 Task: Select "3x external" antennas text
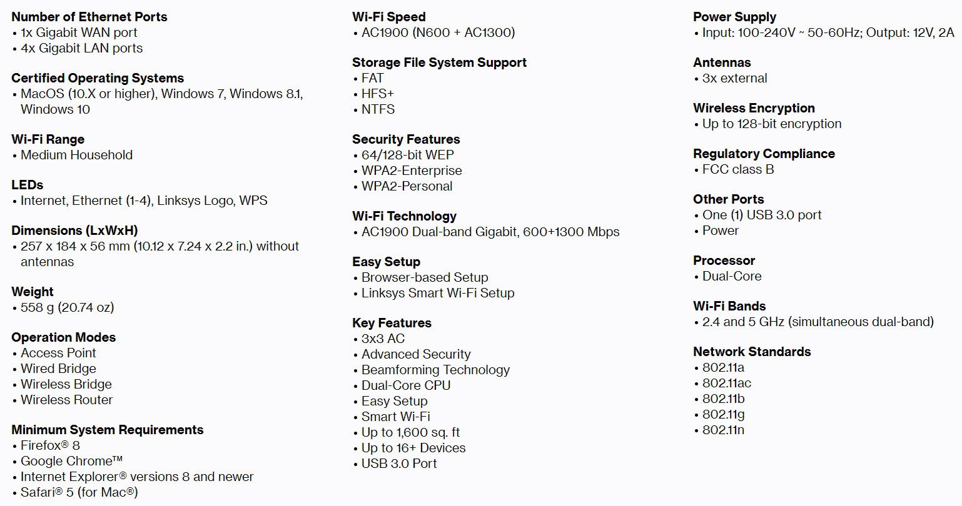point(734,78)
